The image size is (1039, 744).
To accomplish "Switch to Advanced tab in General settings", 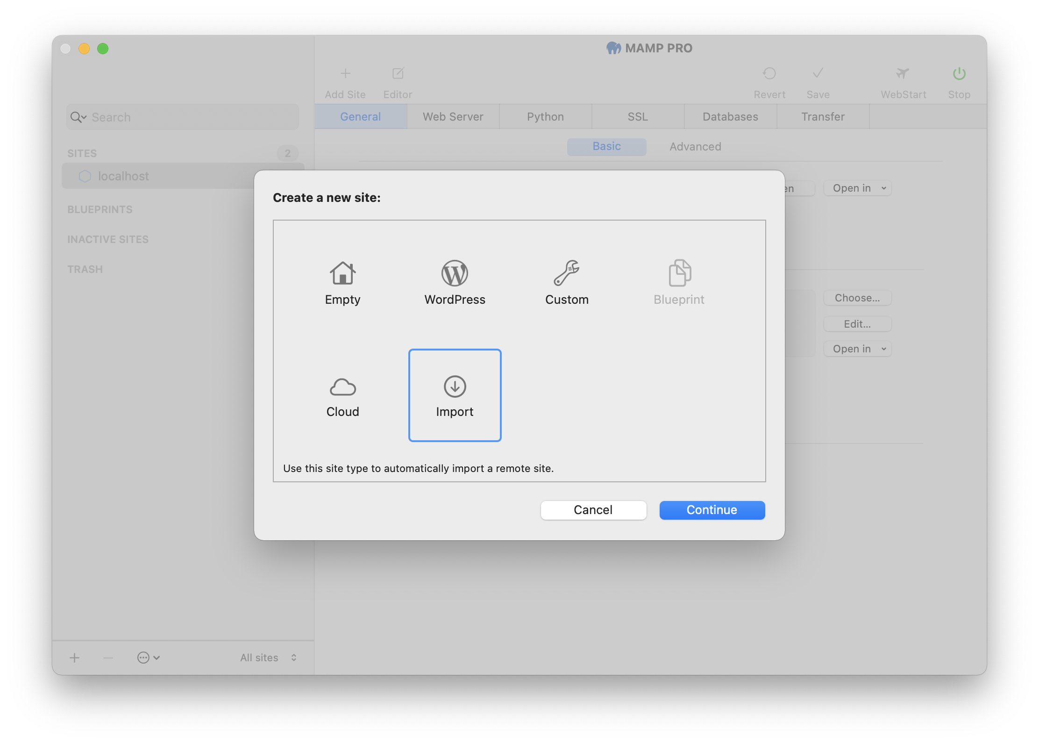I will tap(695, 146).
